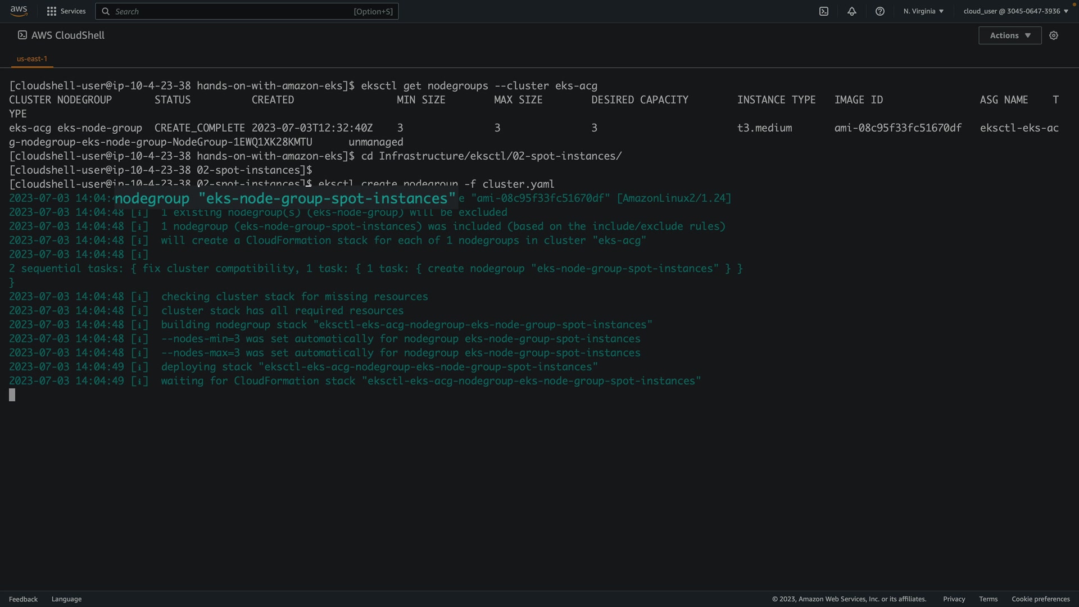Screen dimensions: 1079x607
Task: Open the Language selector link
Action: (x=66, y=599)
